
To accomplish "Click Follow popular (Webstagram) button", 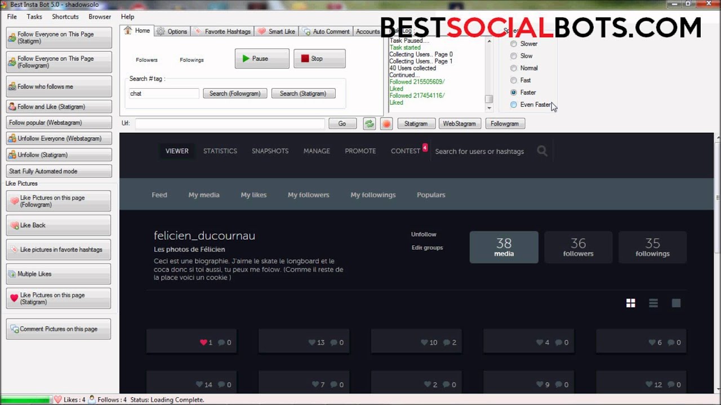I will click(59, 123).
